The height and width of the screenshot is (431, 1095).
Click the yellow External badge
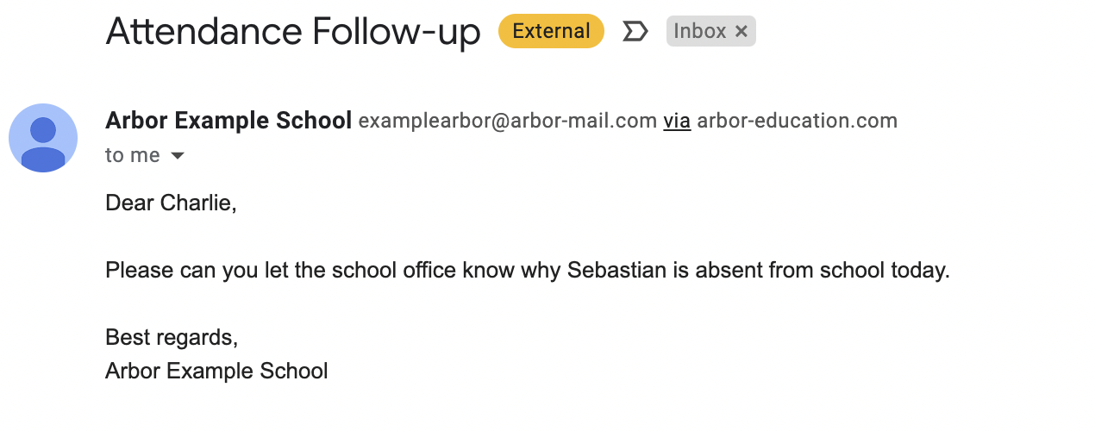551,32
